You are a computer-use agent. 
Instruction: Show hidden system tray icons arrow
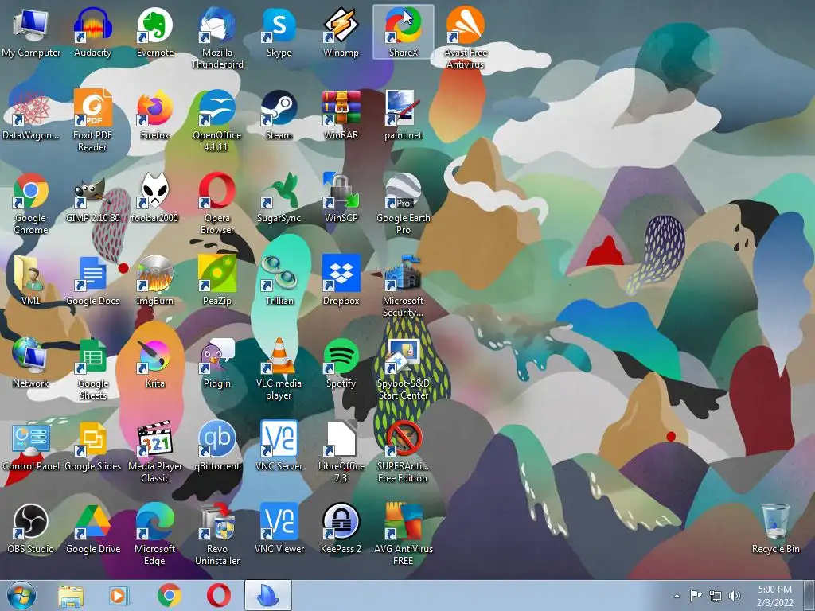pos(677,596)
